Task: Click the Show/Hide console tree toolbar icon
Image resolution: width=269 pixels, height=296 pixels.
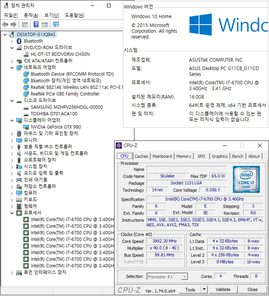Action: click(x=25, y=25)
